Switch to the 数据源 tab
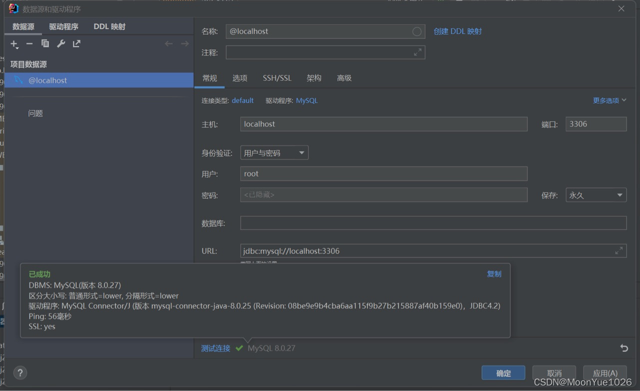 pos(23,27)
